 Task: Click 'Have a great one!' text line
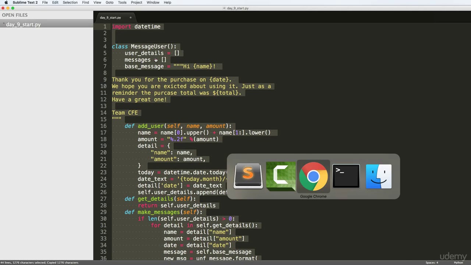tap(139, 99)
